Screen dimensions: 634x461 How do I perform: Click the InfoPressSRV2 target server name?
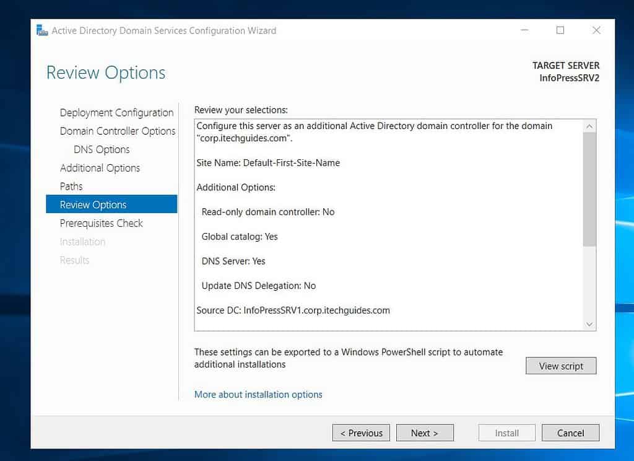click(570, 78)
